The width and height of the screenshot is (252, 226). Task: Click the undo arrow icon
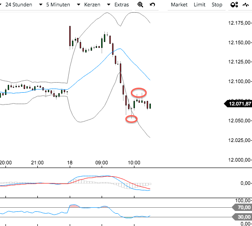[x=152, y=5]
